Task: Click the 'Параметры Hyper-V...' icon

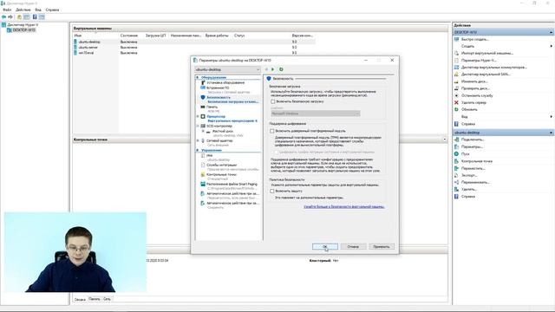Action: tap(457, 60)
